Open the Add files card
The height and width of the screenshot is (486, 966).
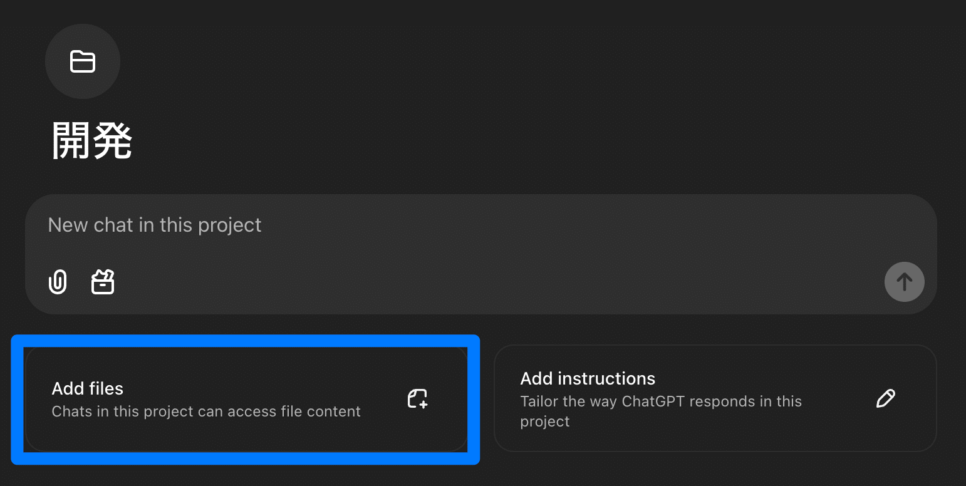(246, 399)
